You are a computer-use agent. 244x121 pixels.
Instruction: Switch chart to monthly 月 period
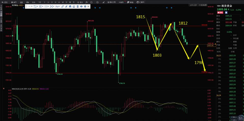pyautogui.click(x=74, y=2)
